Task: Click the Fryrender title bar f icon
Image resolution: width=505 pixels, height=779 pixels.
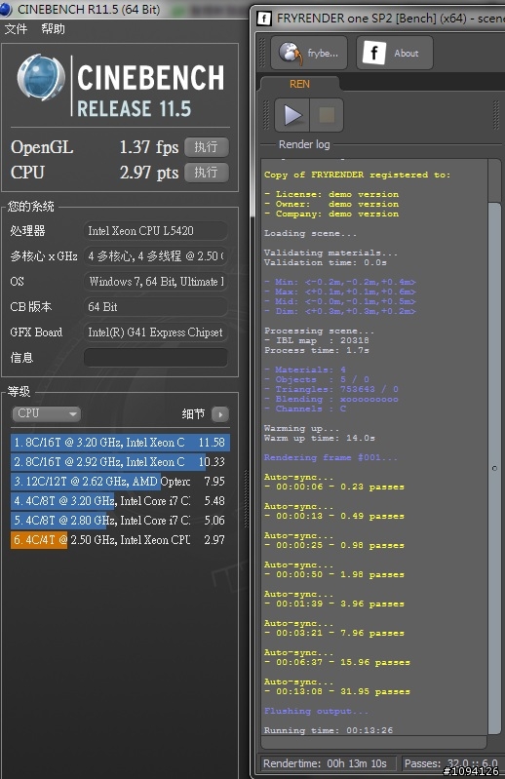Action: 264,19
